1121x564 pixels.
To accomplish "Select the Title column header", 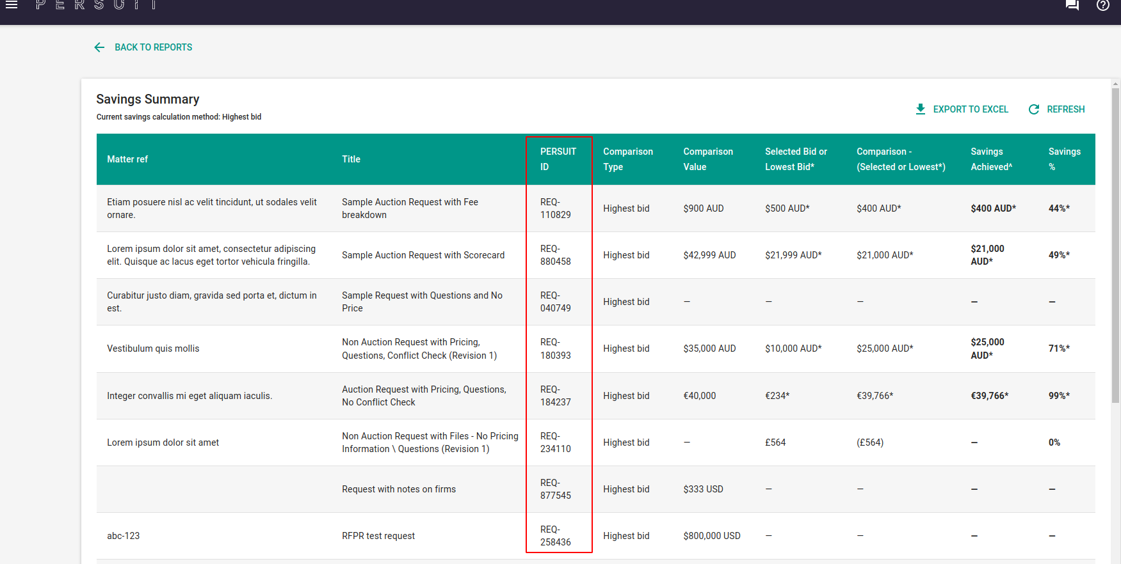I will (351, 159).
